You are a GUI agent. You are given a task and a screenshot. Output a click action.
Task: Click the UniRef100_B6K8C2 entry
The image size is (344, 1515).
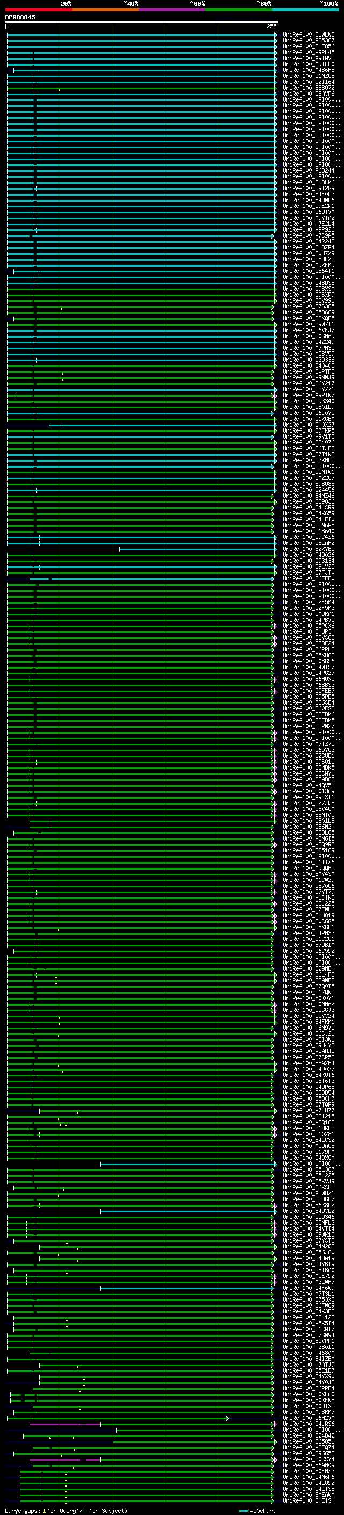click(308, 1205)
